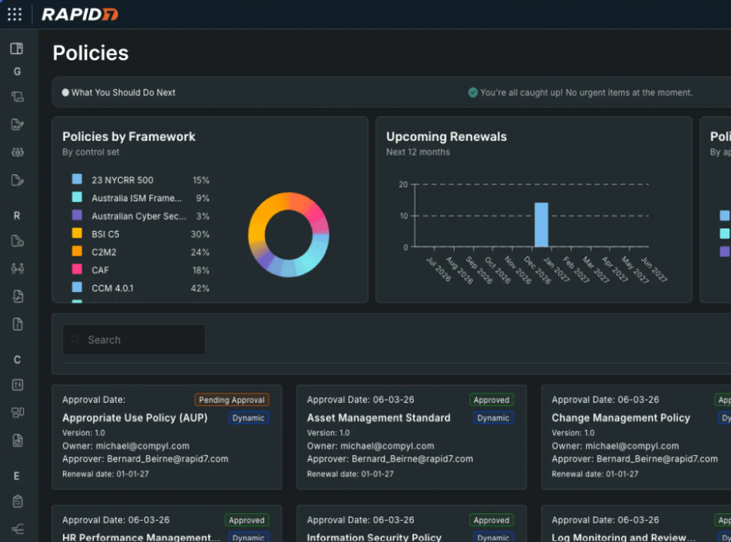Click Dynamic badge on Appropriate Use Policy
The height and width of the screenshot is (542, 731).
[x=248, y=418]
